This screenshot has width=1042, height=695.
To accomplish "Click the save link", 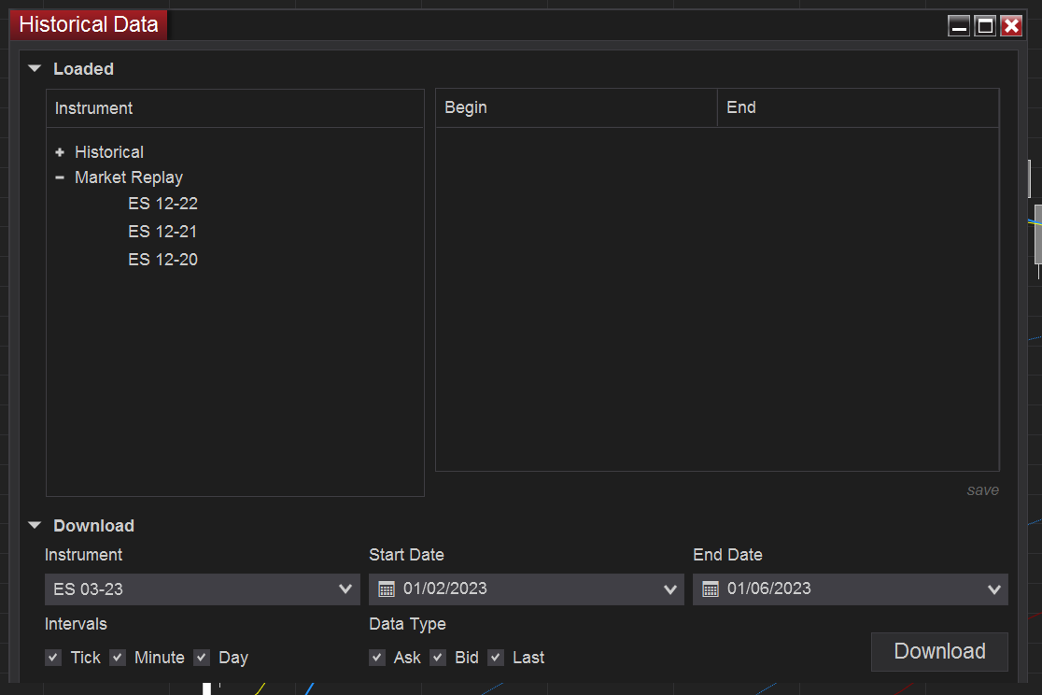I will 983,490.
